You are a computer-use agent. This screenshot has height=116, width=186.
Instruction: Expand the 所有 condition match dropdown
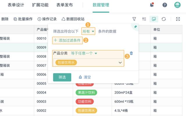point(88,31)
